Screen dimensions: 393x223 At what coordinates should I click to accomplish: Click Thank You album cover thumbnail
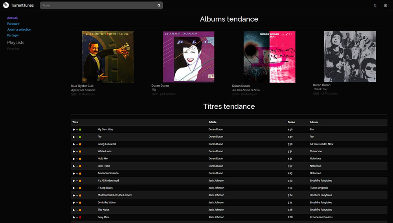[350, 57]
